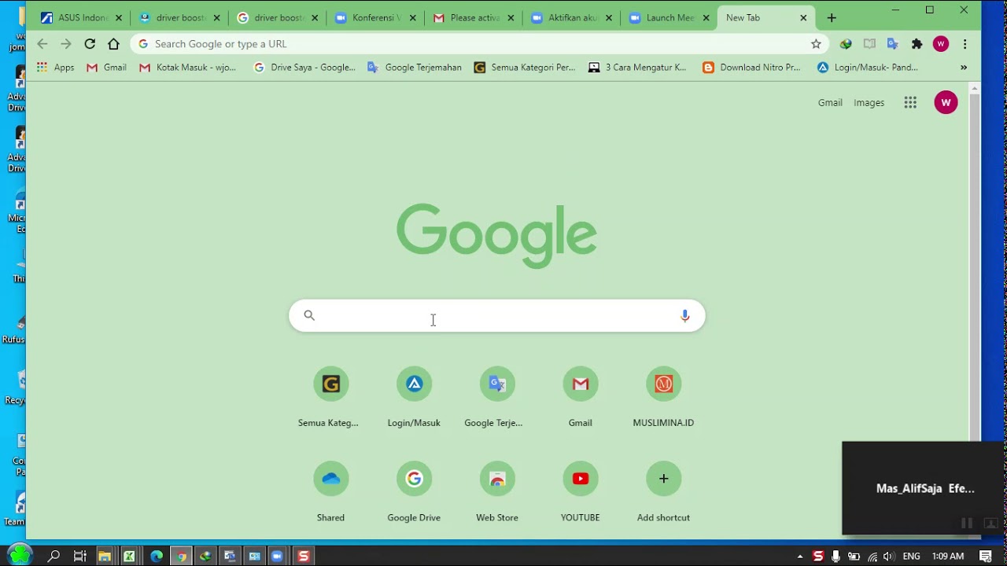
Task: Open taskbar search magnifier
Action: pos(53,557)
